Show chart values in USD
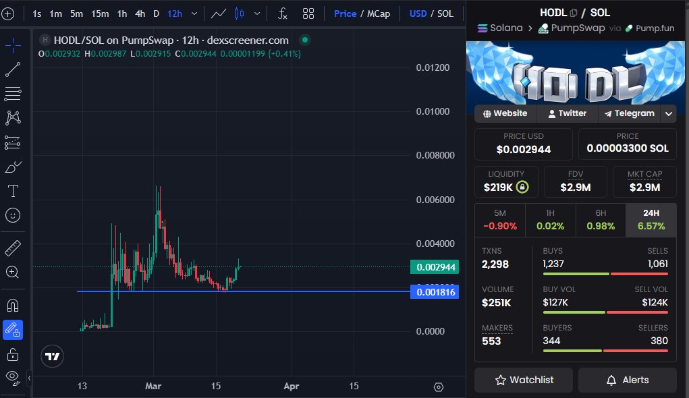This screenshot has height=398, width=689. 418,13
